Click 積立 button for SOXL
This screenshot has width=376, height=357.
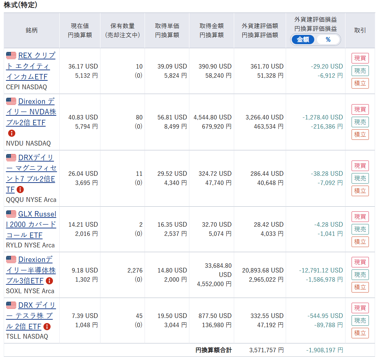(360, 287)
